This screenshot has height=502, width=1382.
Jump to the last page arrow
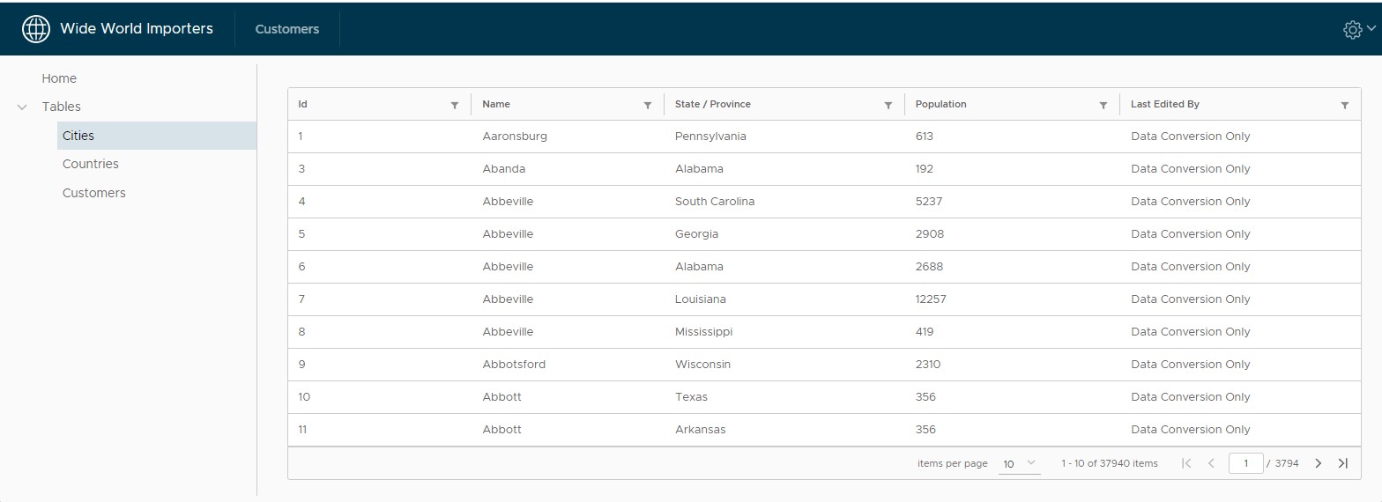coord(1343,463)
